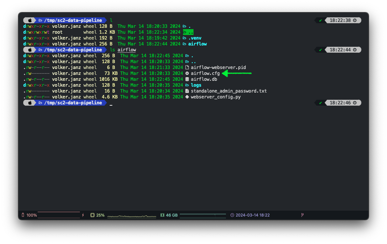Click the charging lightning bolt icon
Screen dimensions: 387x244
tap(83, 215)
